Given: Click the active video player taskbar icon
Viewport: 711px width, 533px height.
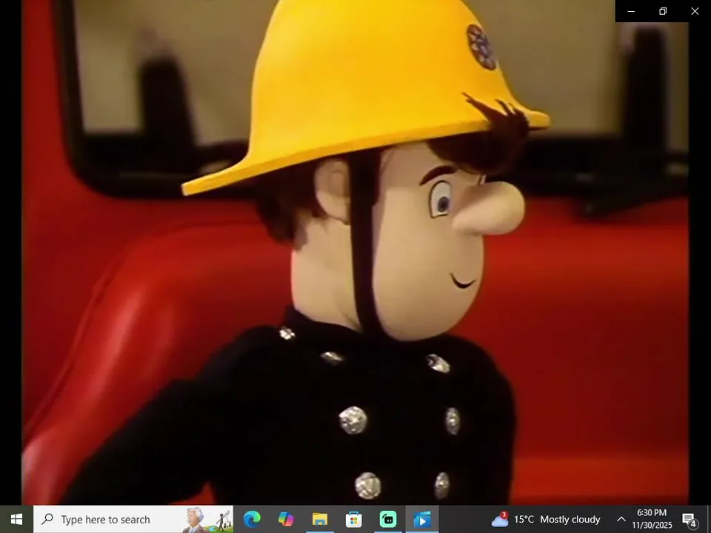Looking at the screenshot, I should click(422, 520).
